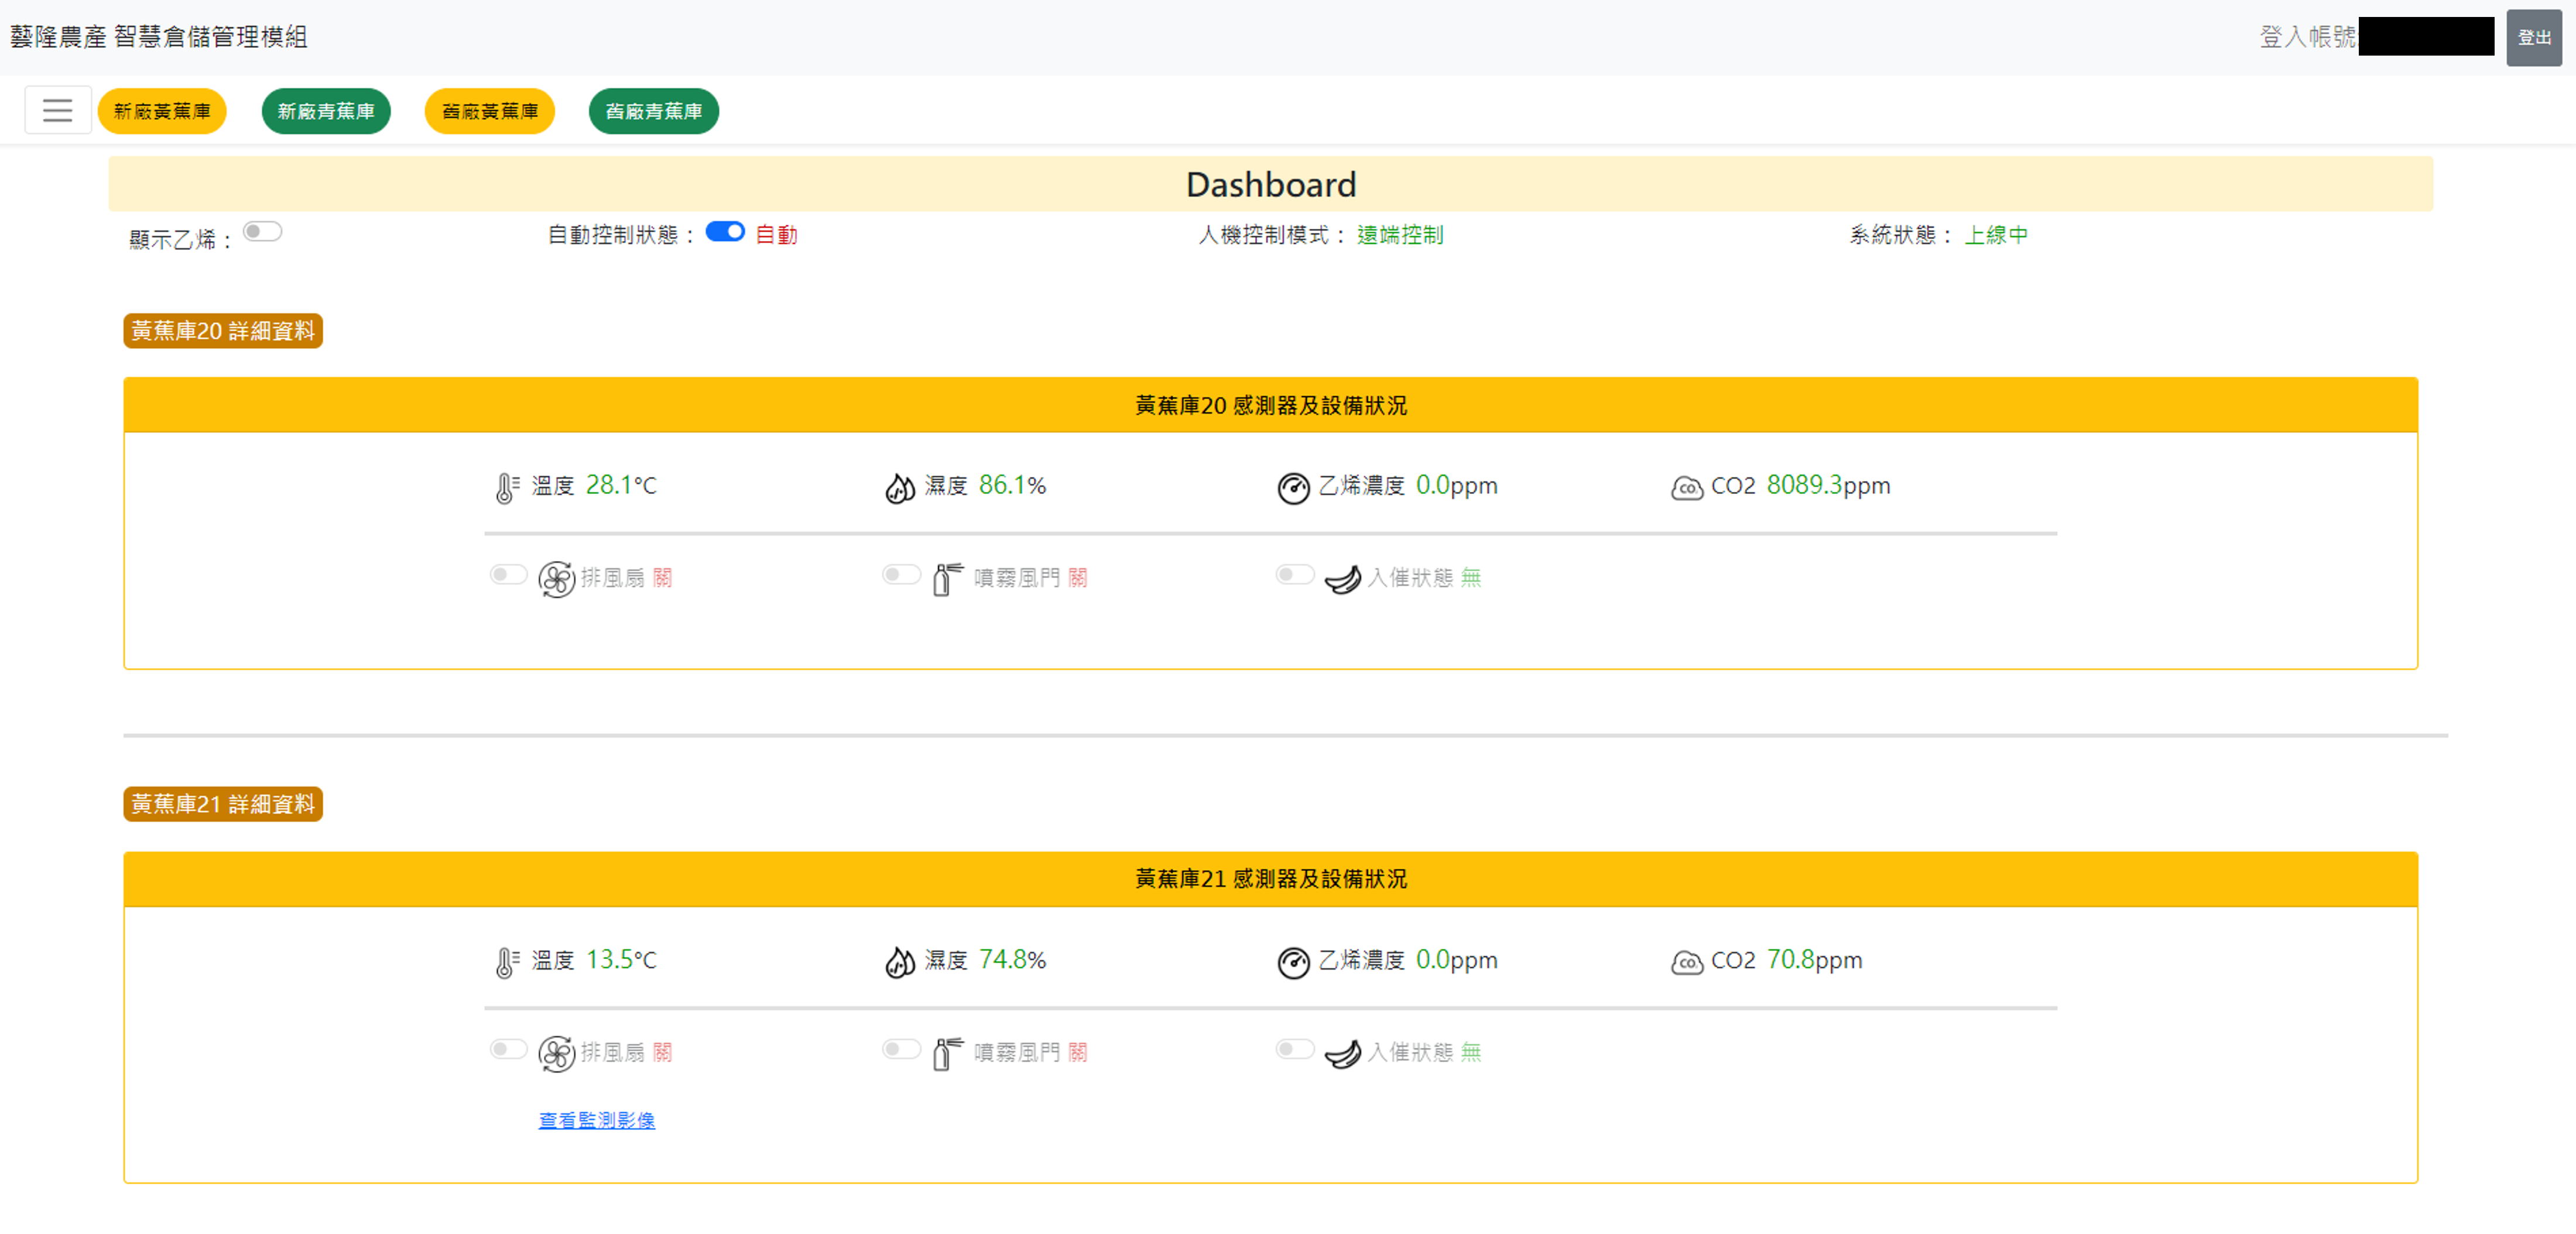Click 系統狀態 label

(1901, 235)
